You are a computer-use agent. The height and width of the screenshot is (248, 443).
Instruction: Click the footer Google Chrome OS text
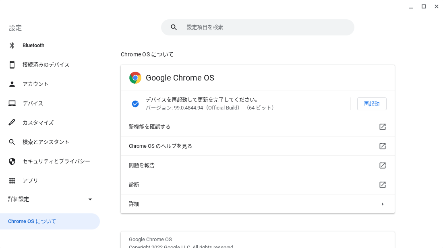pyautogui.click(x=150, y=240)
